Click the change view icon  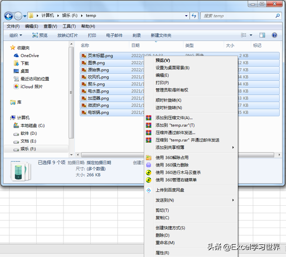pyautogui.click(x=244, y=35)
